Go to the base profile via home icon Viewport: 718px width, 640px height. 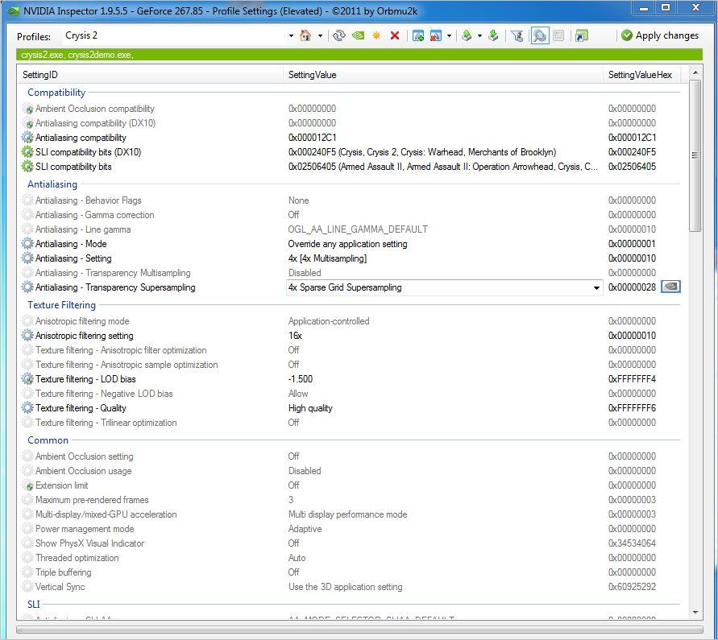305,35
